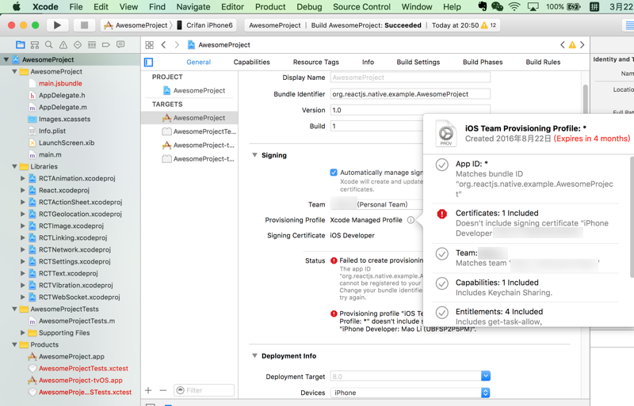Open the Build Phases tab
Image resolution: width=634 pixels, height=406 pixels.
point(483,62)
